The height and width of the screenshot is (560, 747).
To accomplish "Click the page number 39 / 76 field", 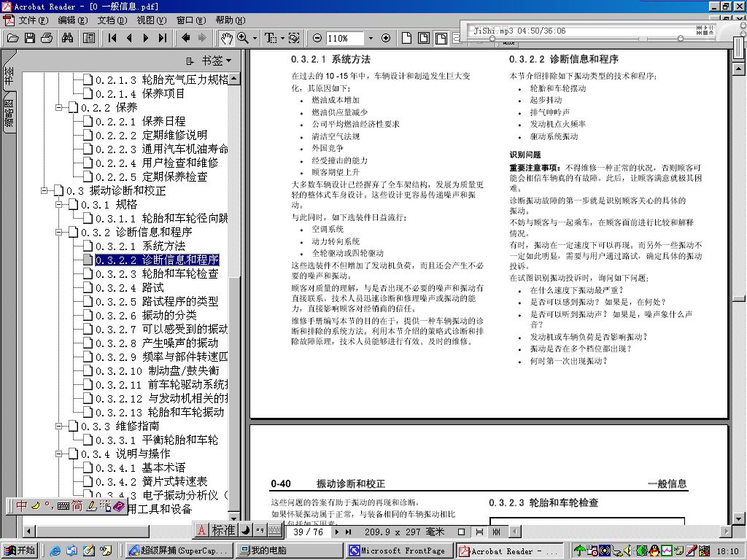I will click(x=308, y=532).
